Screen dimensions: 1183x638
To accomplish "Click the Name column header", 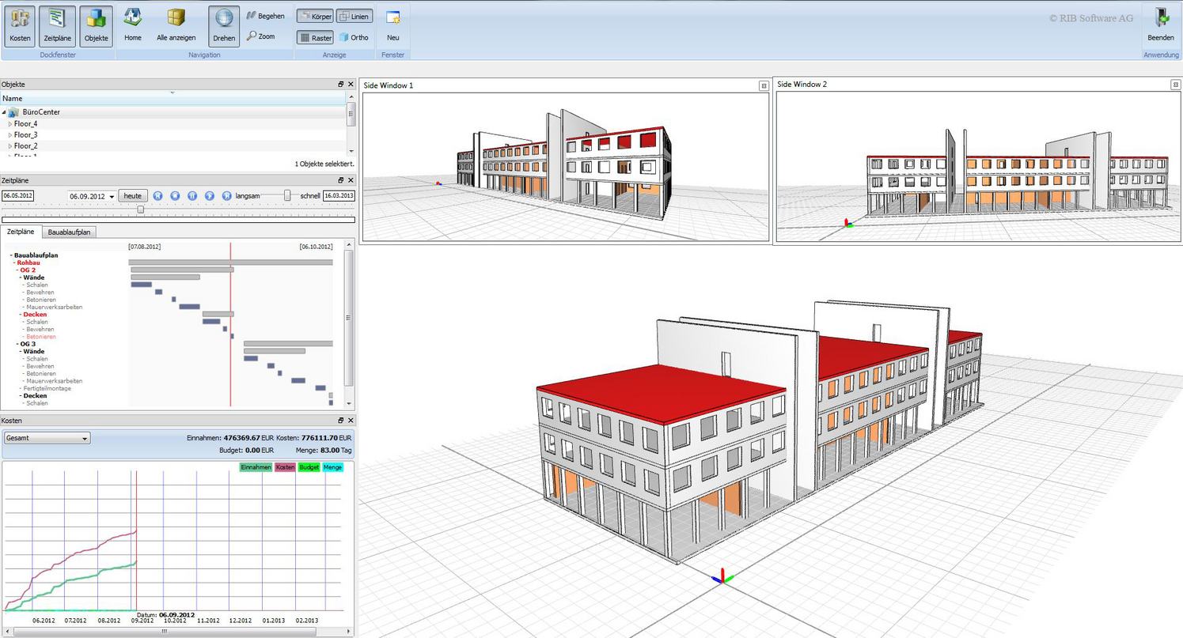I will coord(173,98).
